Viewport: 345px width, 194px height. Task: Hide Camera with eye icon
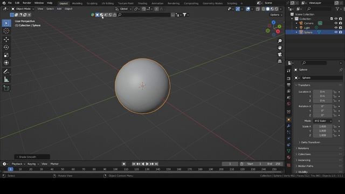pos(336,23)
